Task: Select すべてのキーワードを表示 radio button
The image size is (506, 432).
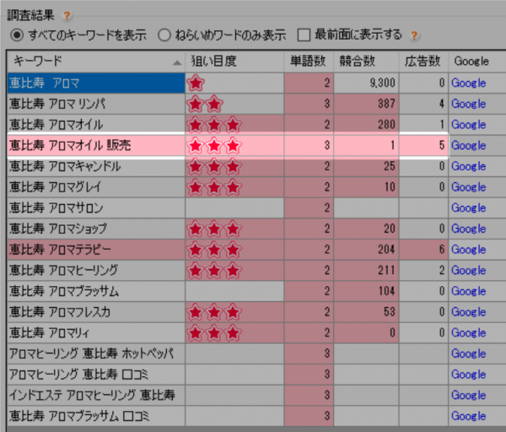Action: [17, 35]
